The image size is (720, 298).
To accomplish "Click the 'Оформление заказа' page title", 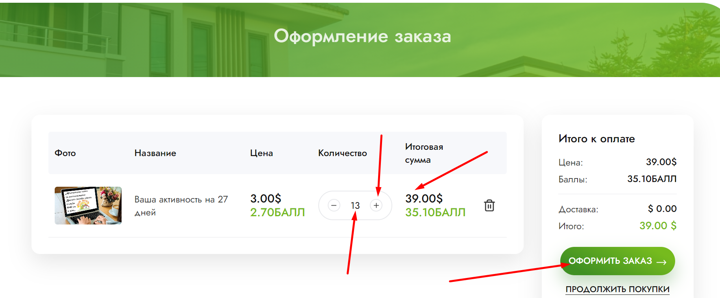I will pyautogui.click(x=362, y=36).
